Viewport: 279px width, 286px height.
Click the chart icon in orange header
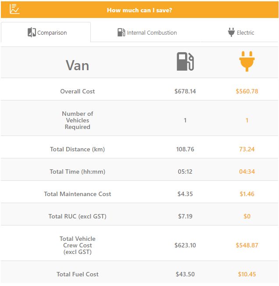point(14,9)
